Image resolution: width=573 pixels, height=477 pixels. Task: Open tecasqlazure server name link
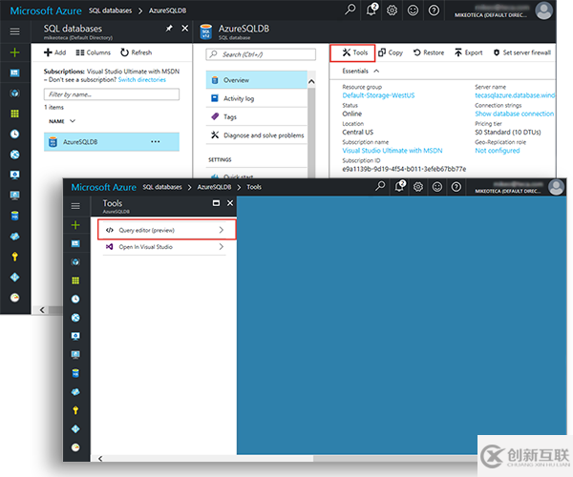(515, 95)
